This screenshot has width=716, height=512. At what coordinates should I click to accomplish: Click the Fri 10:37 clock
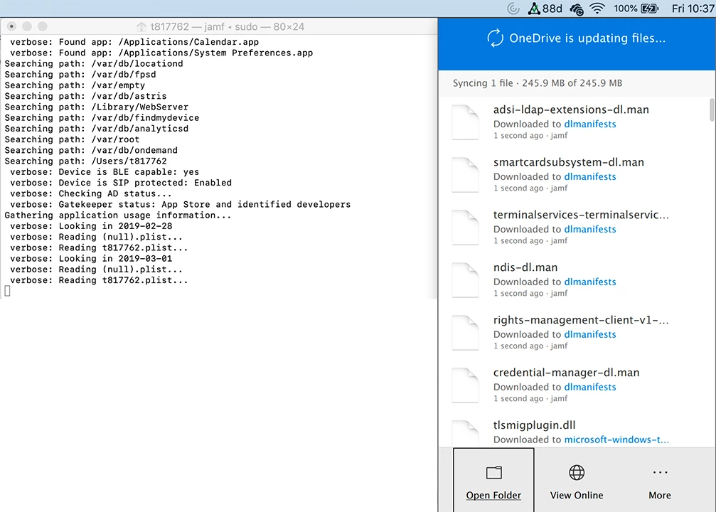[x=693, y=9]
